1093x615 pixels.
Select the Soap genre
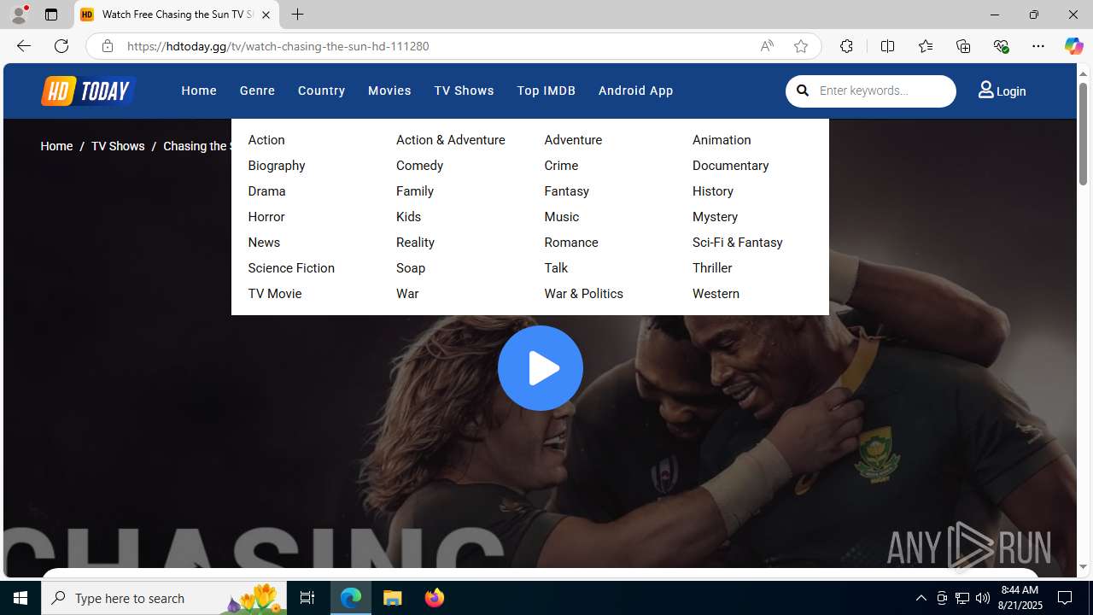[411, 268]
